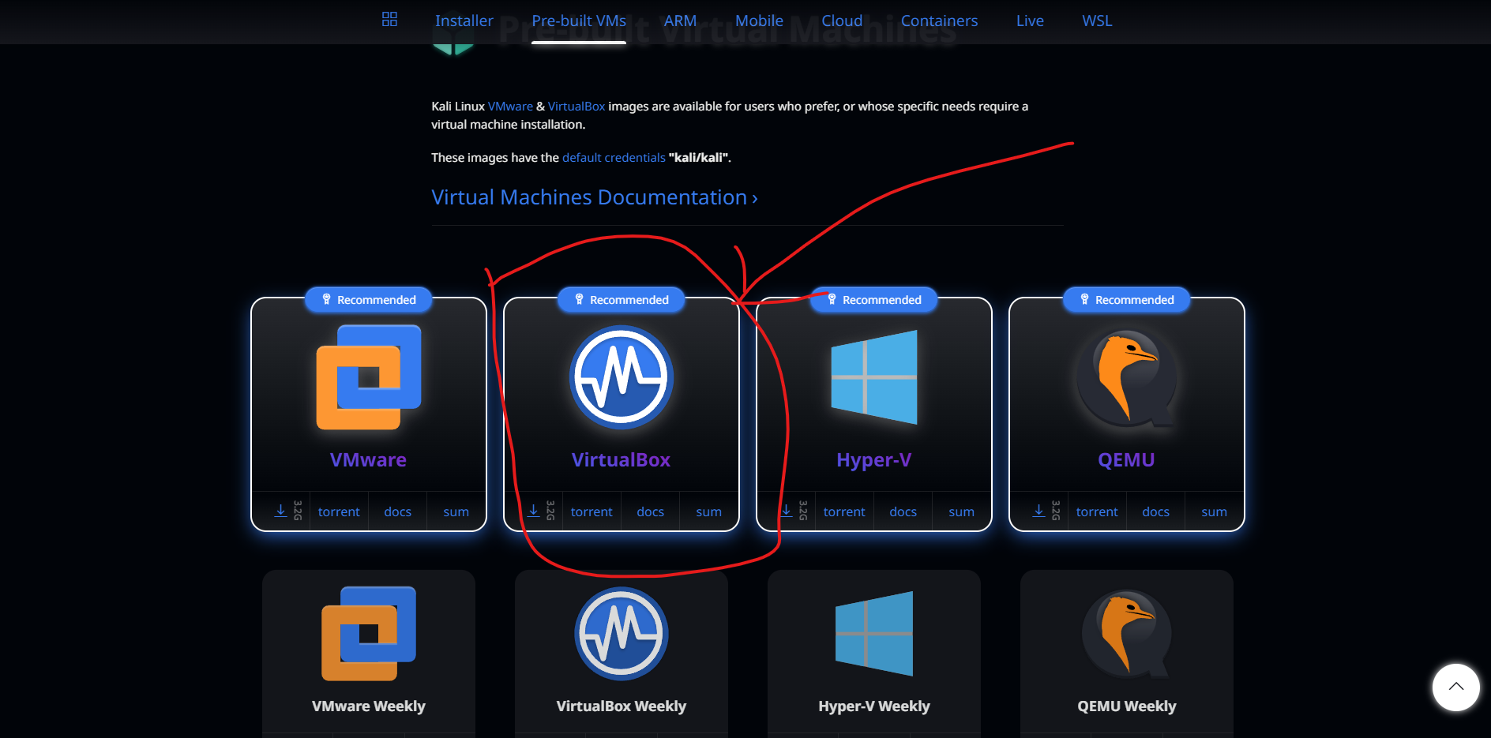
Task: Click the VirtualBox logo icon
Action: pyautogui.click(x=622, y=377)
